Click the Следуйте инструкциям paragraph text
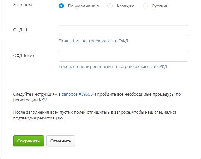 click(x=97, y=97)
